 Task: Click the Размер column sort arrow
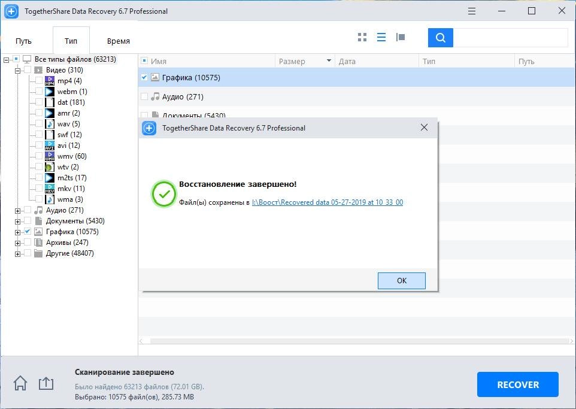click(x=329, y=60)
